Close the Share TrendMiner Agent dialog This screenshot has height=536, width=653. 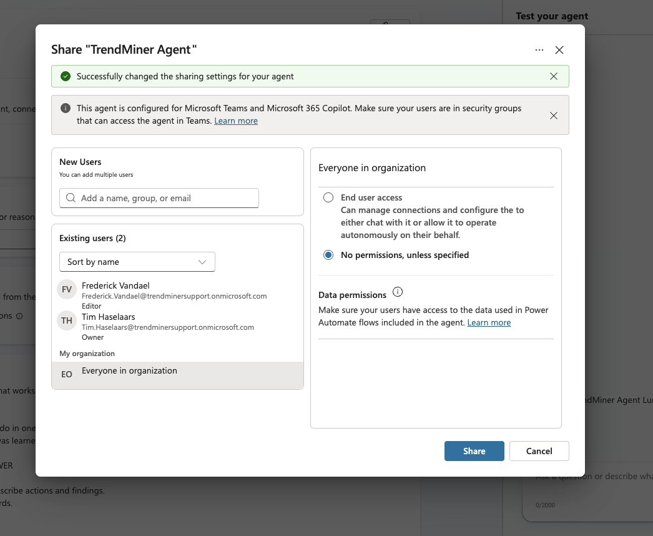pyautogui.click(x=559, y=50)
